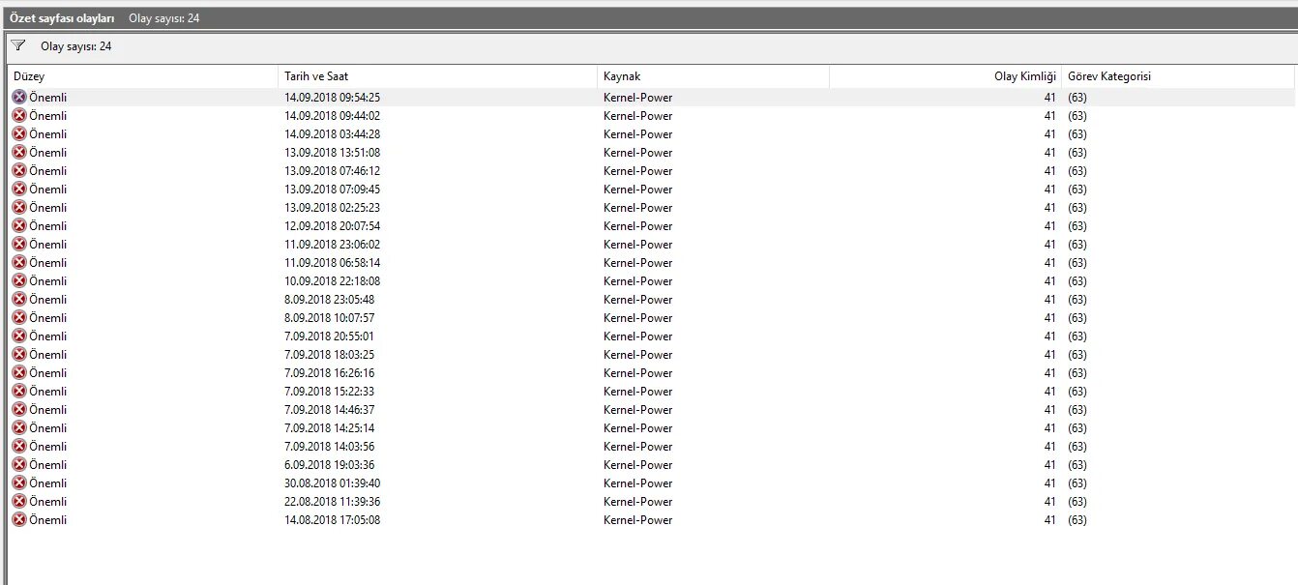1298x585 pixels.
Task: Select date cell 13.09.2018 07:46:12
Action: tap(332, 170)
